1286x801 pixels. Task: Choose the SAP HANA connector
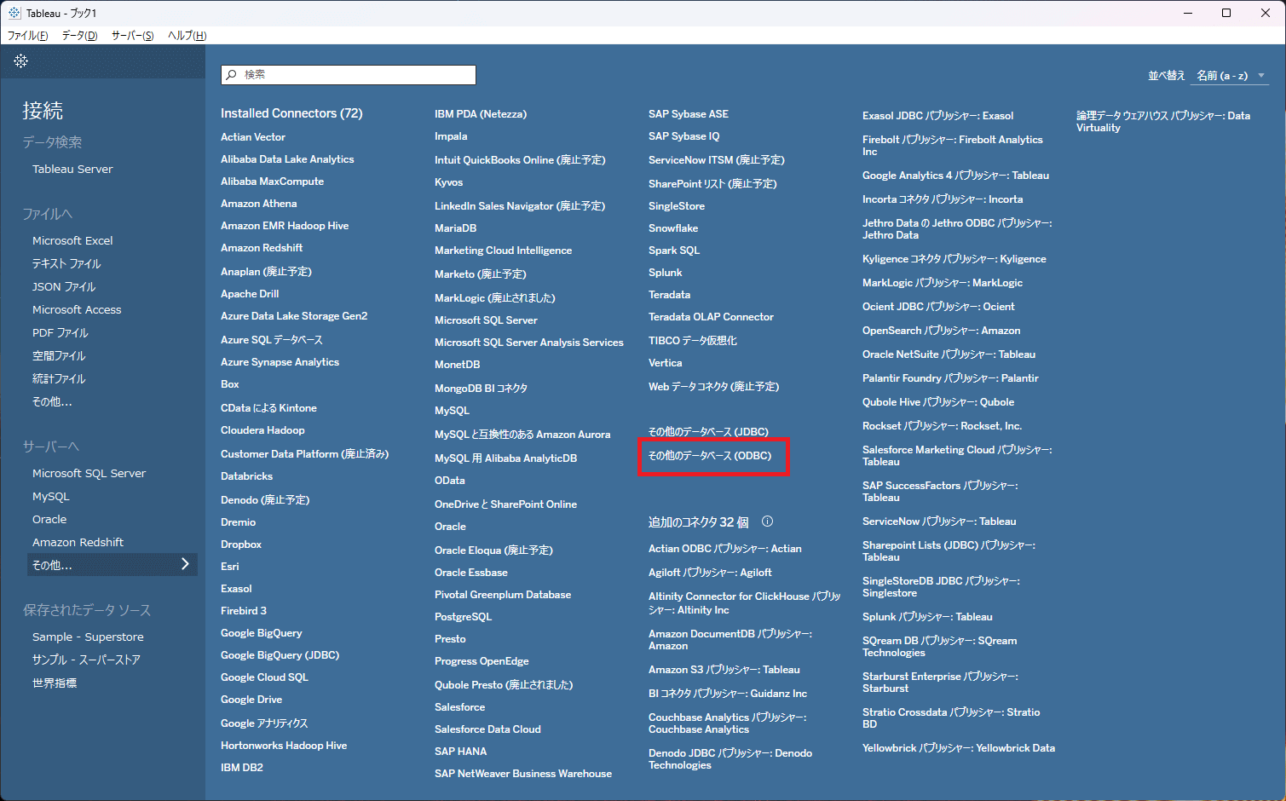(x=461, y=752)
